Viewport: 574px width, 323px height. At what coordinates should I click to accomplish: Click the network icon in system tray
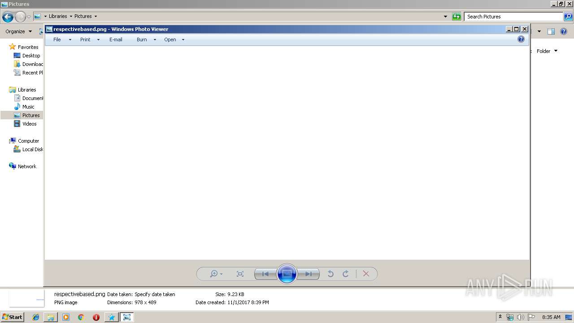pos(510,317)
